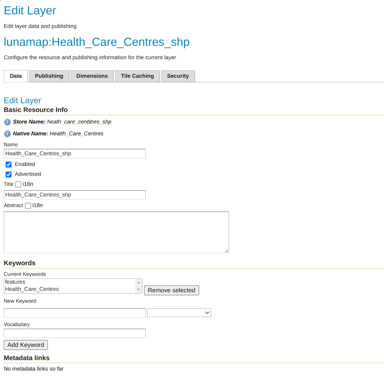Uncheck the Enabled checkbox
This screenshot has width=384, height=377.
pyautogui.click(x=9, y=164)
